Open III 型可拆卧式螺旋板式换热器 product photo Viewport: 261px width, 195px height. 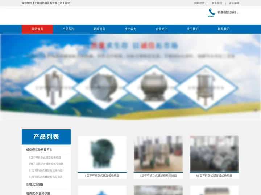(214, 154)
